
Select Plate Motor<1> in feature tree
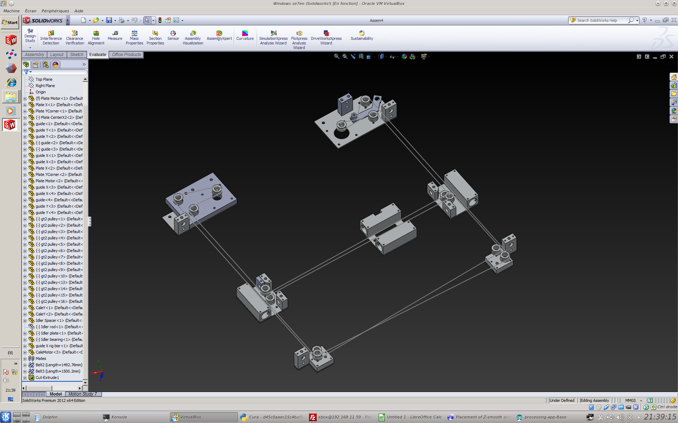pos(59,98)
